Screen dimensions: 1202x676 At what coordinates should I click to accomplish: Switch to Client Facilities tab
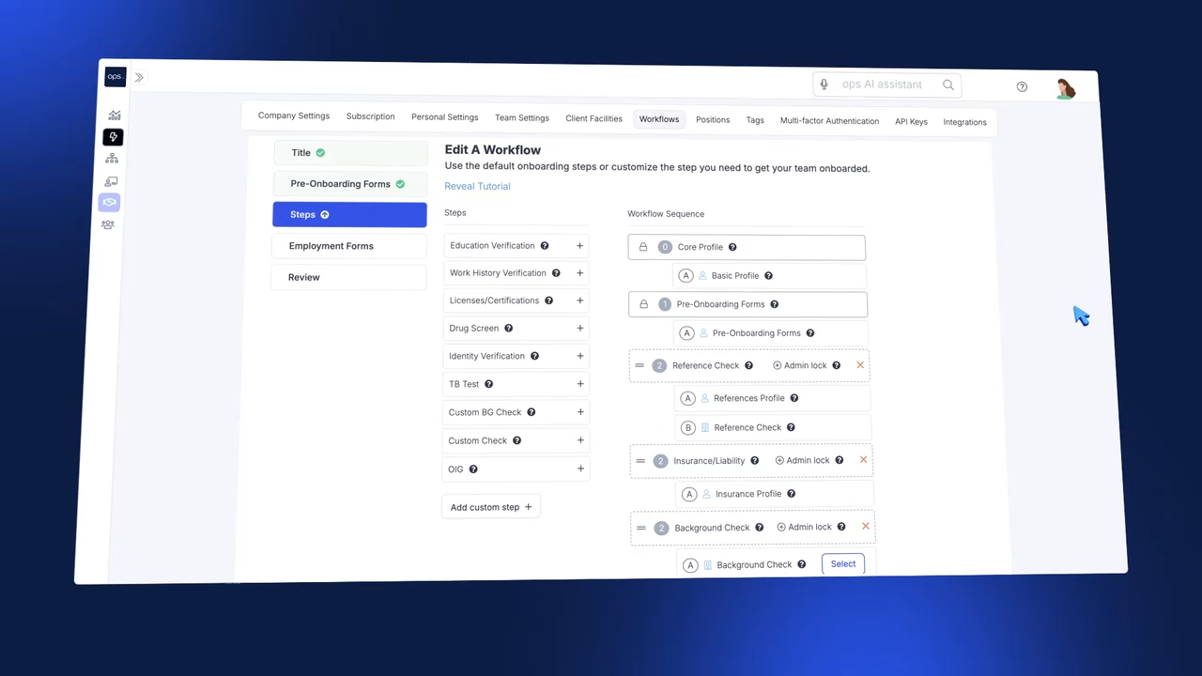point(593,119)
